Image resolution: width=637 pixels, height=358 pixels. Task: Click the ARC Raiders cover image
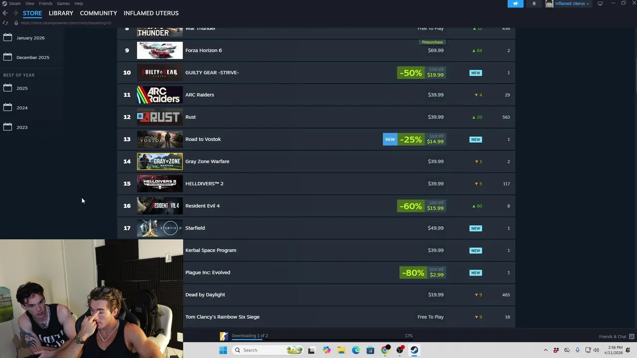click(x=160, y=94)
